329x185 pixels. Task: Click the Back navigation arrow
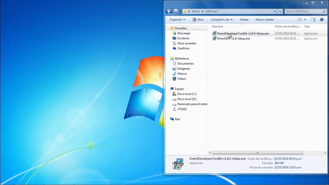tap(169, 11)
